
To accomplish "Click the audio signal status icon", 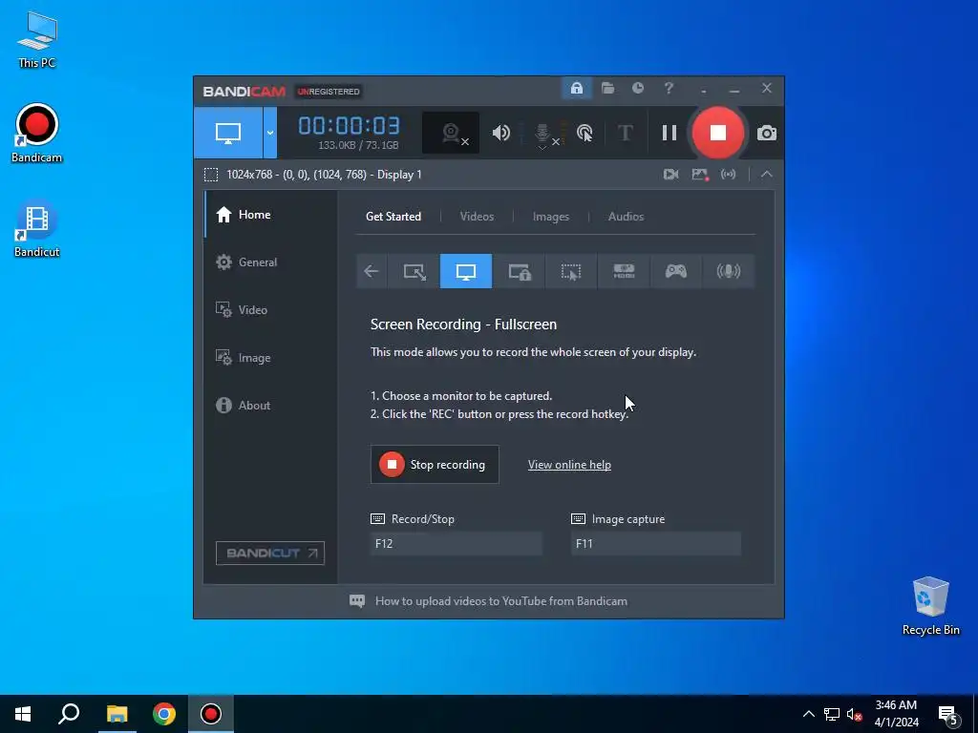I will [x=728, y=175].
